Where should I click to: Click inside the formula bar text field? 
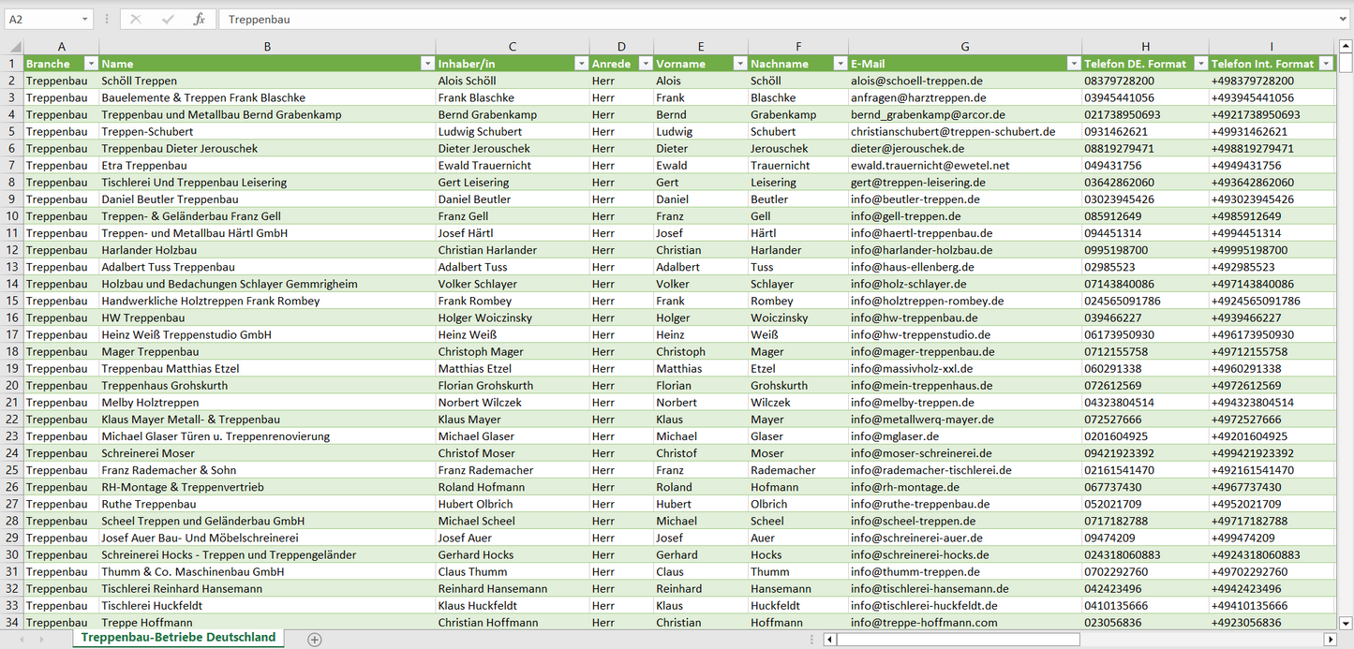click(x=750, y=19)
